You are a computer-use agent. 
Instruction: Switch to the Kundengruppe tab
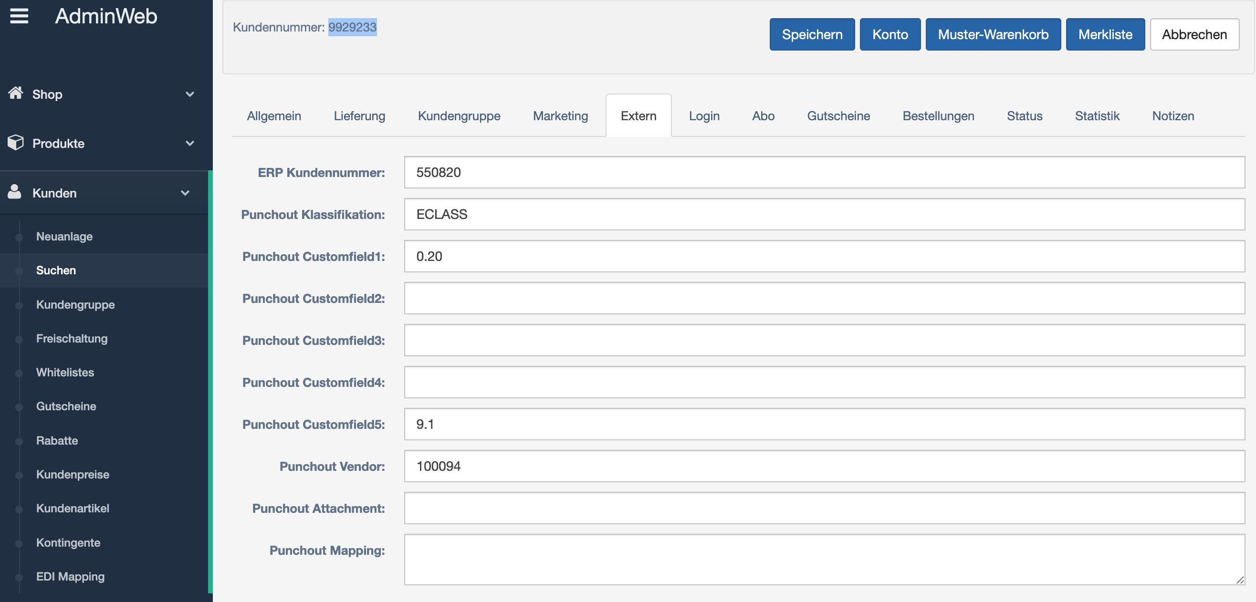[x=459, y=116]
